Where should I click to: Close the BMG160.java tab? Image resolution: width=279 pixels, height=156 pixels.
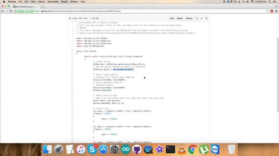[x=38, y=7]
